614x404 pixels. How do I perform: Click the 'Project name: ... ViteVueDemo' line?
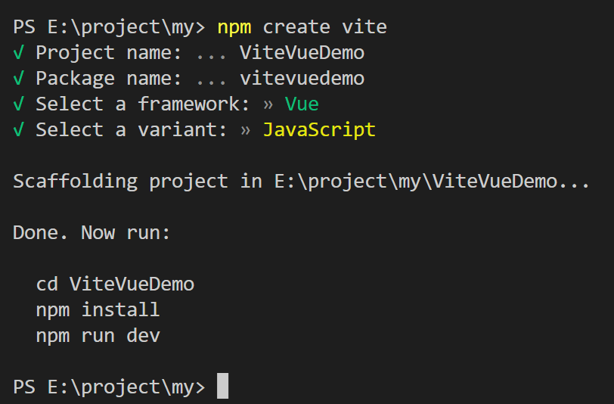189,53
